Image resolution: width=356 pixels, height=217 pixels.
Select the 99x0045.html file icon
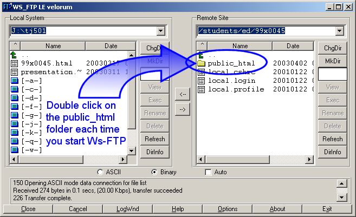14,63
